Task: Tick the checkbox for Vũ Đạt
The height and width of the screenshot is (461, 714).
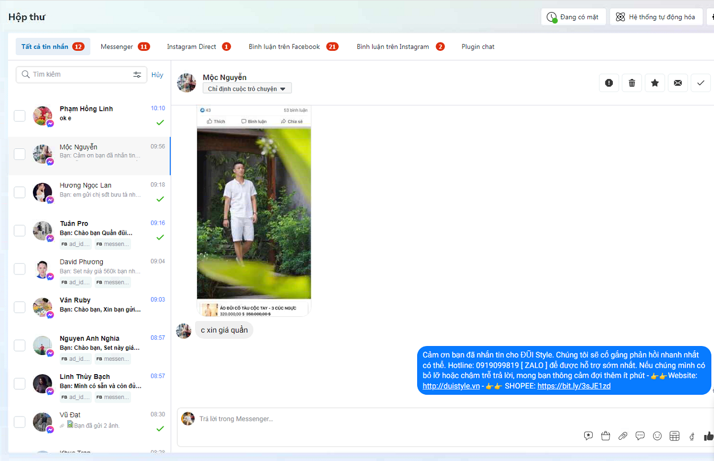Action: [20, 422]
